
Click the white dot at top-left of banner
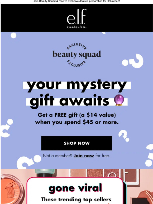pyautogui.click(x=13, y=35)
